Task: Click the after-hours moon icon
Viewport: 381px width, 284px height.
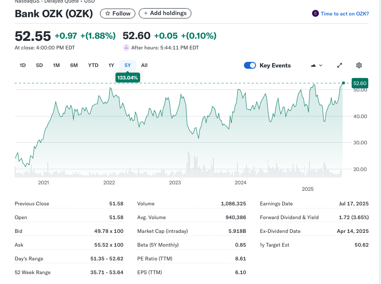Action: (x=126, y=48)
